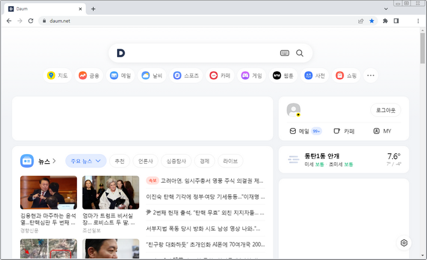Open the 서부지법 폭동 headline
The width and height of the screenshot is (427, 260).
click(x=203, y=229)
